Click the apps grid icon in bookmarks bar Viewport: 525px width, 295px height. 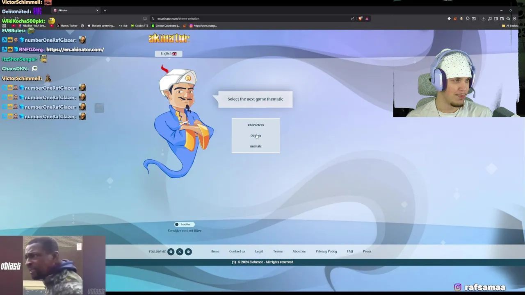(4, 26)
